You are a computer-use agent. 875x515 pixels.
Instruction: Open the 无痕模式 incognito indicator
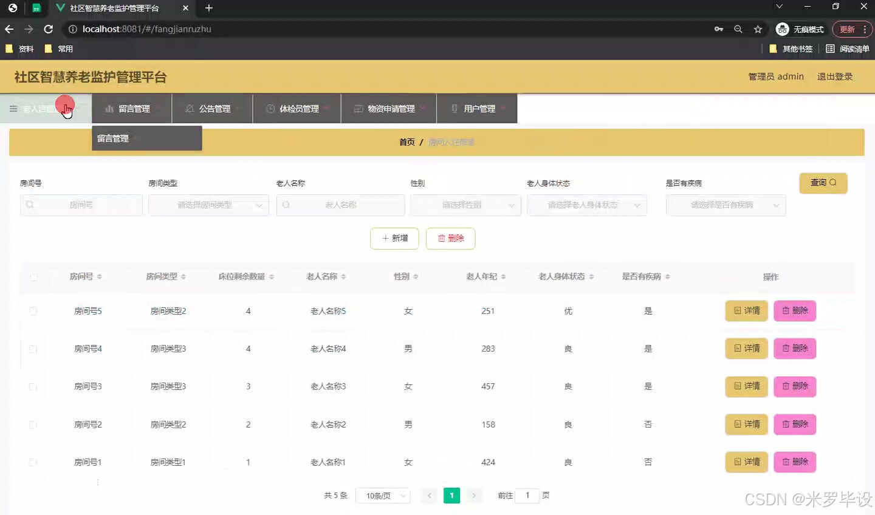800,29
